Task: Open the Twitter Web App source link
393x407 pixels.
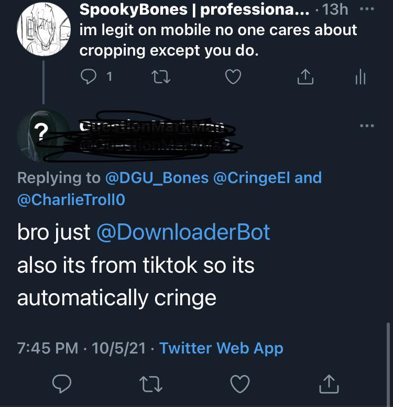Action: 221,348
